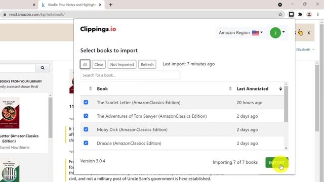
Task: Select the Dracula (AmazonClassics Edition) title
Action: pos(129,143)
